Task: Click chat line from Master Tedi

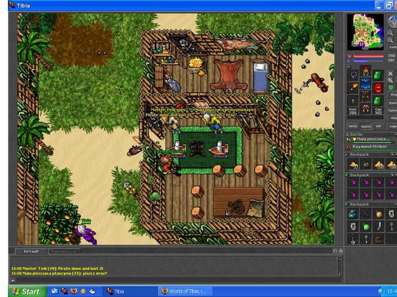Action: pos(57,268)
